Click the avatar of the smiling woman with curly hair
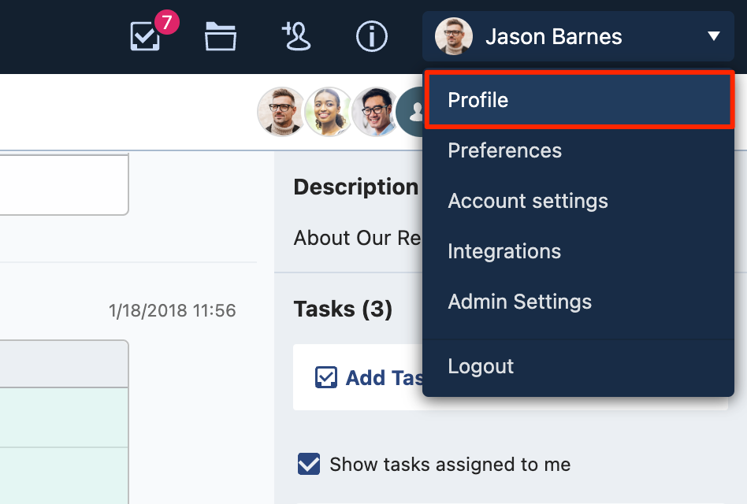 tap(328, 111)
